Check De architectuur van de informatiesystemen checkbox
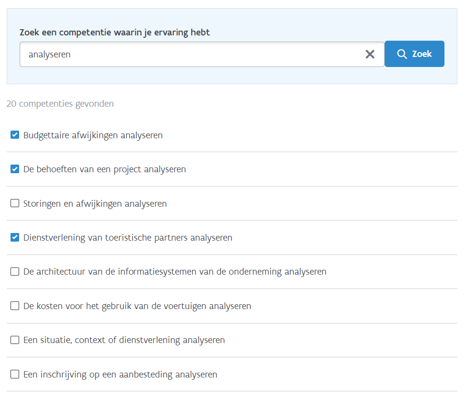Screen dimensions: 476x399 [15, 271]
